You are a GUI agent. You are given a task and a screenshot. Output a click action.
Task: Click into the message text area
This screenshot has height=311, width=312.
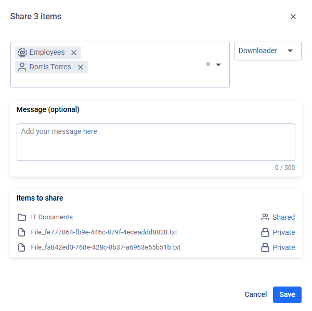156,142
